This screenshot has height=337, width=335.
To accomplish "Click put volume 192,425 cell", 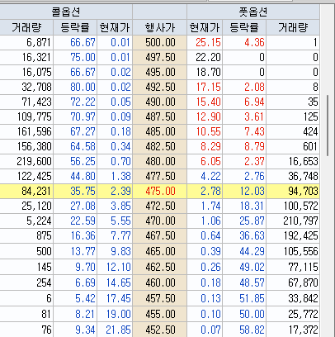I will tap(293, 236).
